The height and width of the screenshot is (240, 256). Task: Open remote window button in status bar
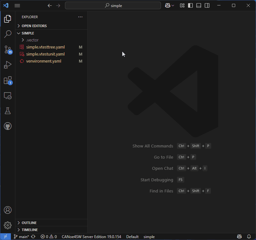[5, 236]
